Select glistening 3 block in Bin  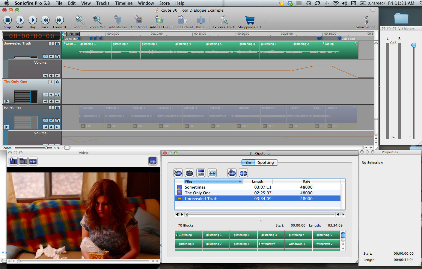(271, 235)
